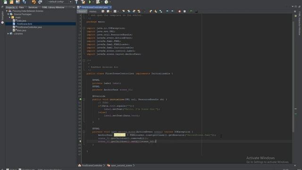Click the Undo arrow icon
This screenshot has width=302, height=170.
34,2
